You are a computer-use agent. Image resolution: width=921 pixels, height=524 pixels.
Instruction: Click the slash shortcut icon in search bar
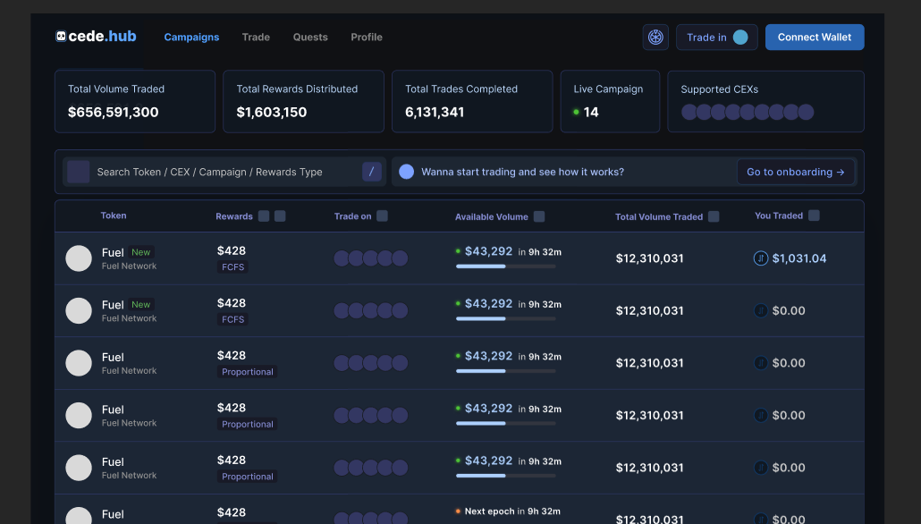click(x=372, y=172)
